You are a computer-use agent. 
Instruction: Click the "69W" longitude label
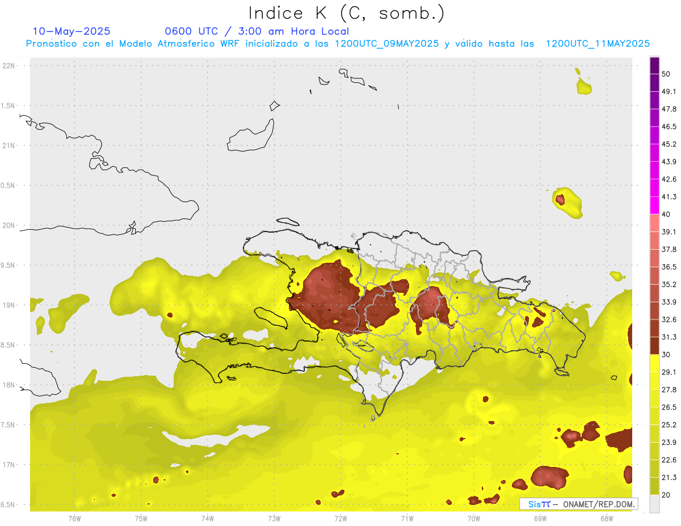click(x=540, y=518)
